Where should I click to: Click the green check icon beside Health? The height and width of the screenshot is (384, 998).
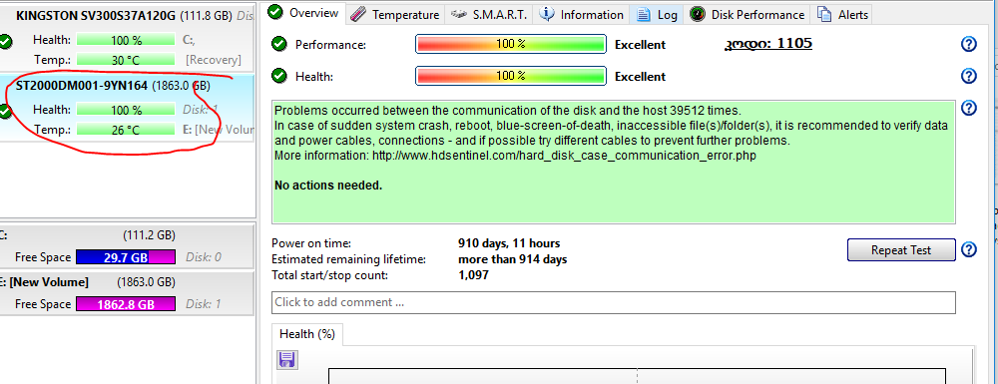278,76
